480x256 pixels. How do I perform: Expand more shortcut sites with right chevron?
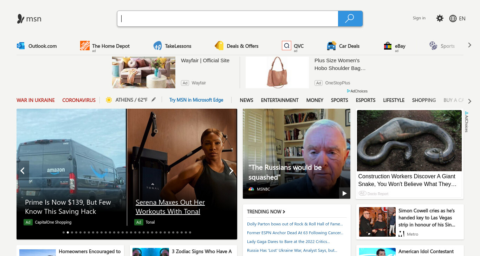pyautogui.click(x=469, y=45)
